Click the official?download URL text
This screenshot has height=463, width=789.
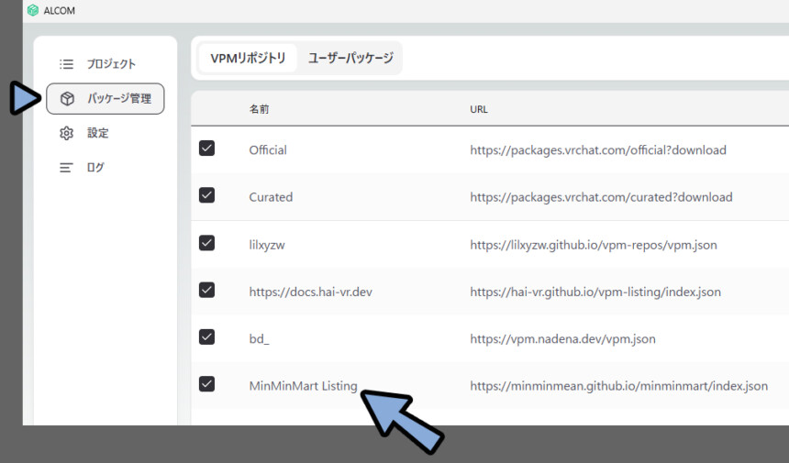tap(598, 149)
